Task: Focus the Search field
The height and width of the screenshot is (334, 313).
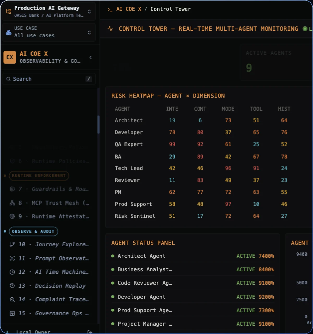Action: click(49, 79)
